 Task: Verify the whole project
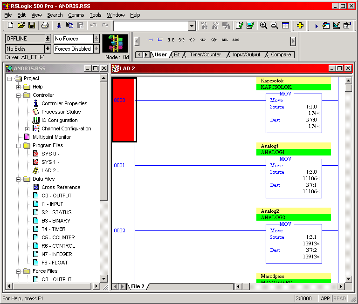point(250,25)
